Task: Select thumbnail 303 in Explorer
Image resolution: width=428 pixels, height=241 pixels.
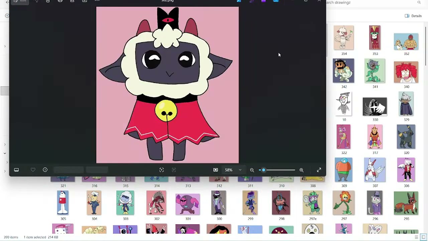Action: point(125,203)
